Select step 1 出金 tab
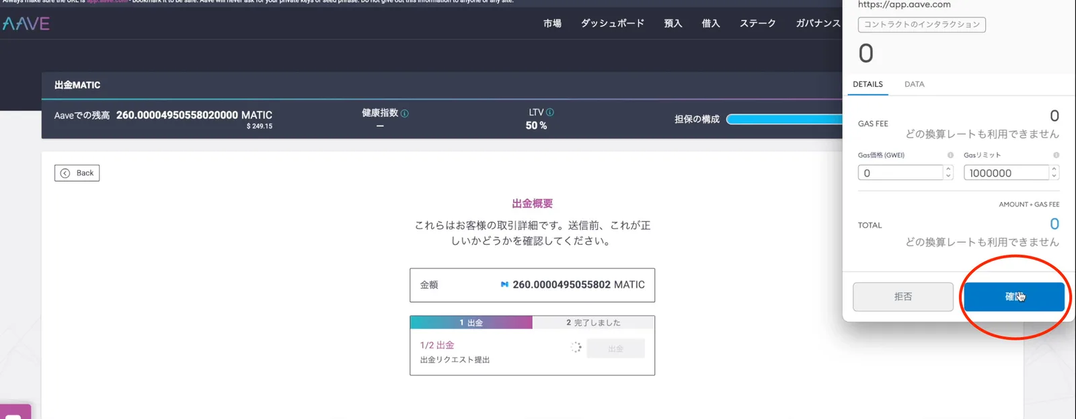Viewport: 1076px width, 419px height. point(471,323)
